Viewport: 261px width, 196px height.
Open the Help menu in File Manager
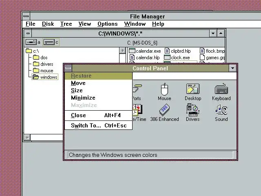[158, 24]
